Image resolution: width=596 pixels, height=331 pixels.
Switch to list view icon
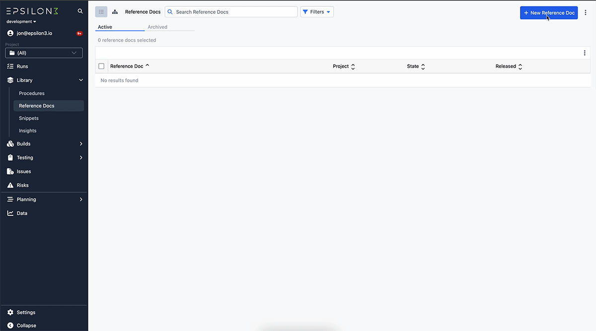[101, 12]
